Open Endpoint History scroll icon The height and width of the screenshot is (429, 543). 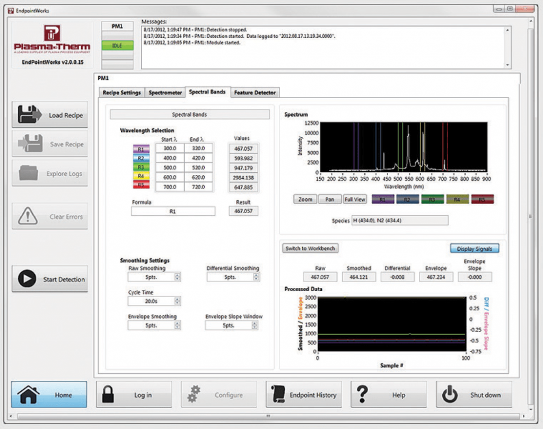(278, 395)
